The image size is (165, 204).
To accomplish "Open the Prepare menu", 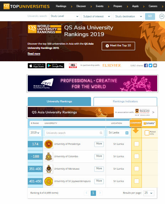I will click(118, 6).
